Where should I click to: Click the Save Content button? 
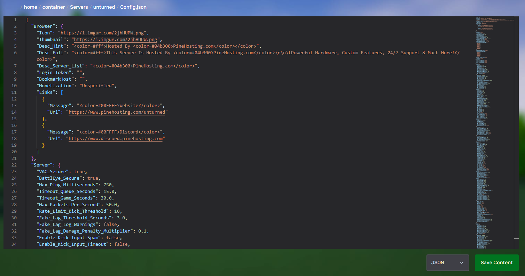tap(496, 263)
